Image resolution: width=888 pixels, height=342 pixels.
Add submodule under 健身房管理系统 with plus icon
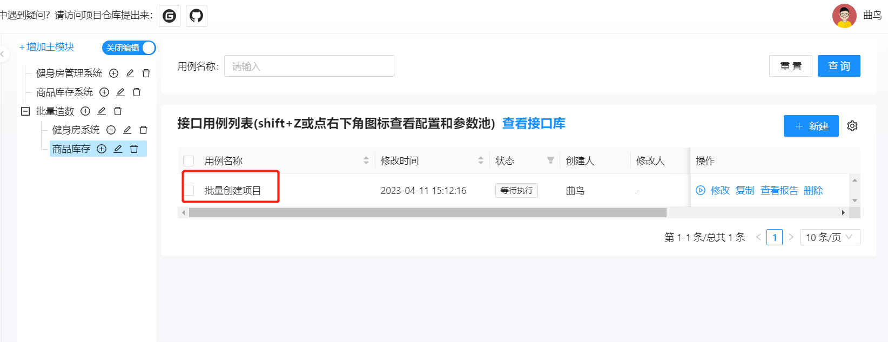113,73
